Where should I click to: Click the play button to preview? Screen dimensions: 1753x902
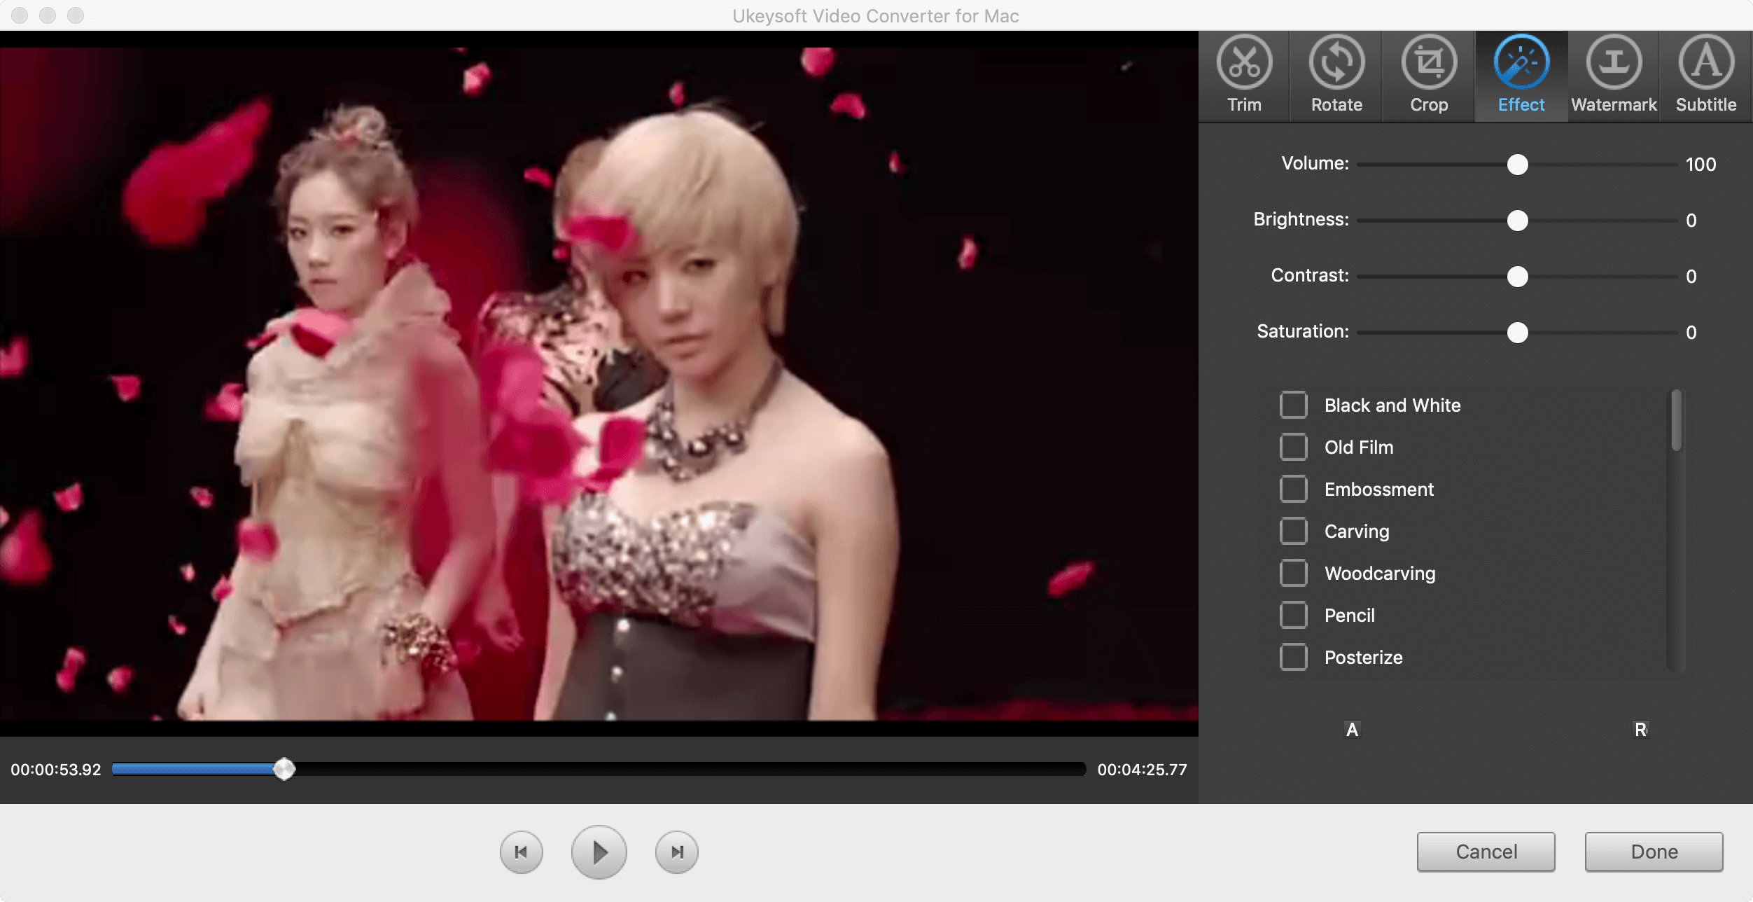[598, 852]
